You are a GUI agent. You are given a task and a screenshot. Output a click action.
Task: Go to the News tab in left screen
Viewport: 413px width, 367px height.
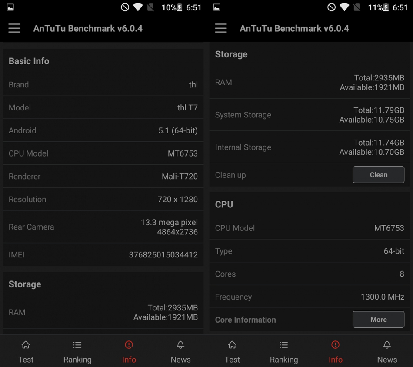tap(180, 352)
